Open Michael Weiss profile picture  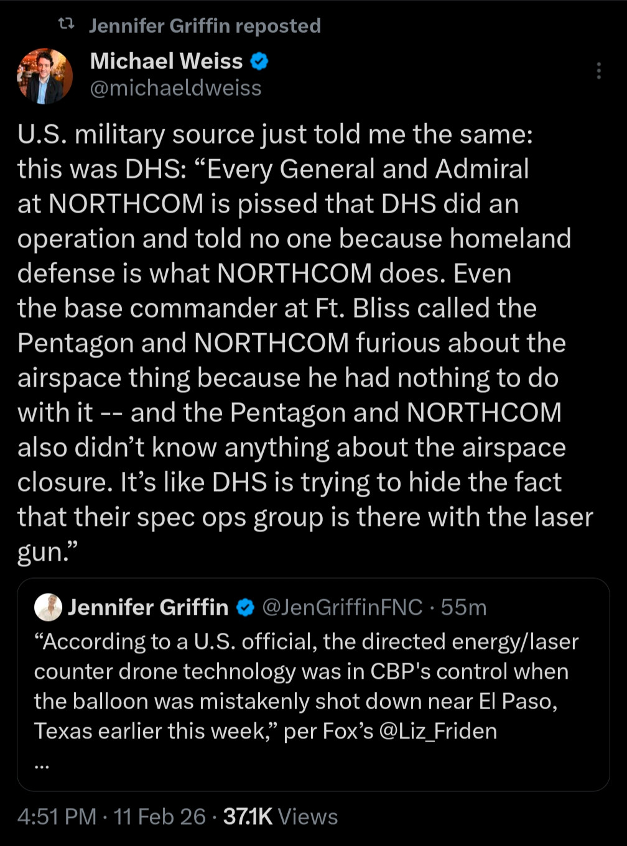45,76
